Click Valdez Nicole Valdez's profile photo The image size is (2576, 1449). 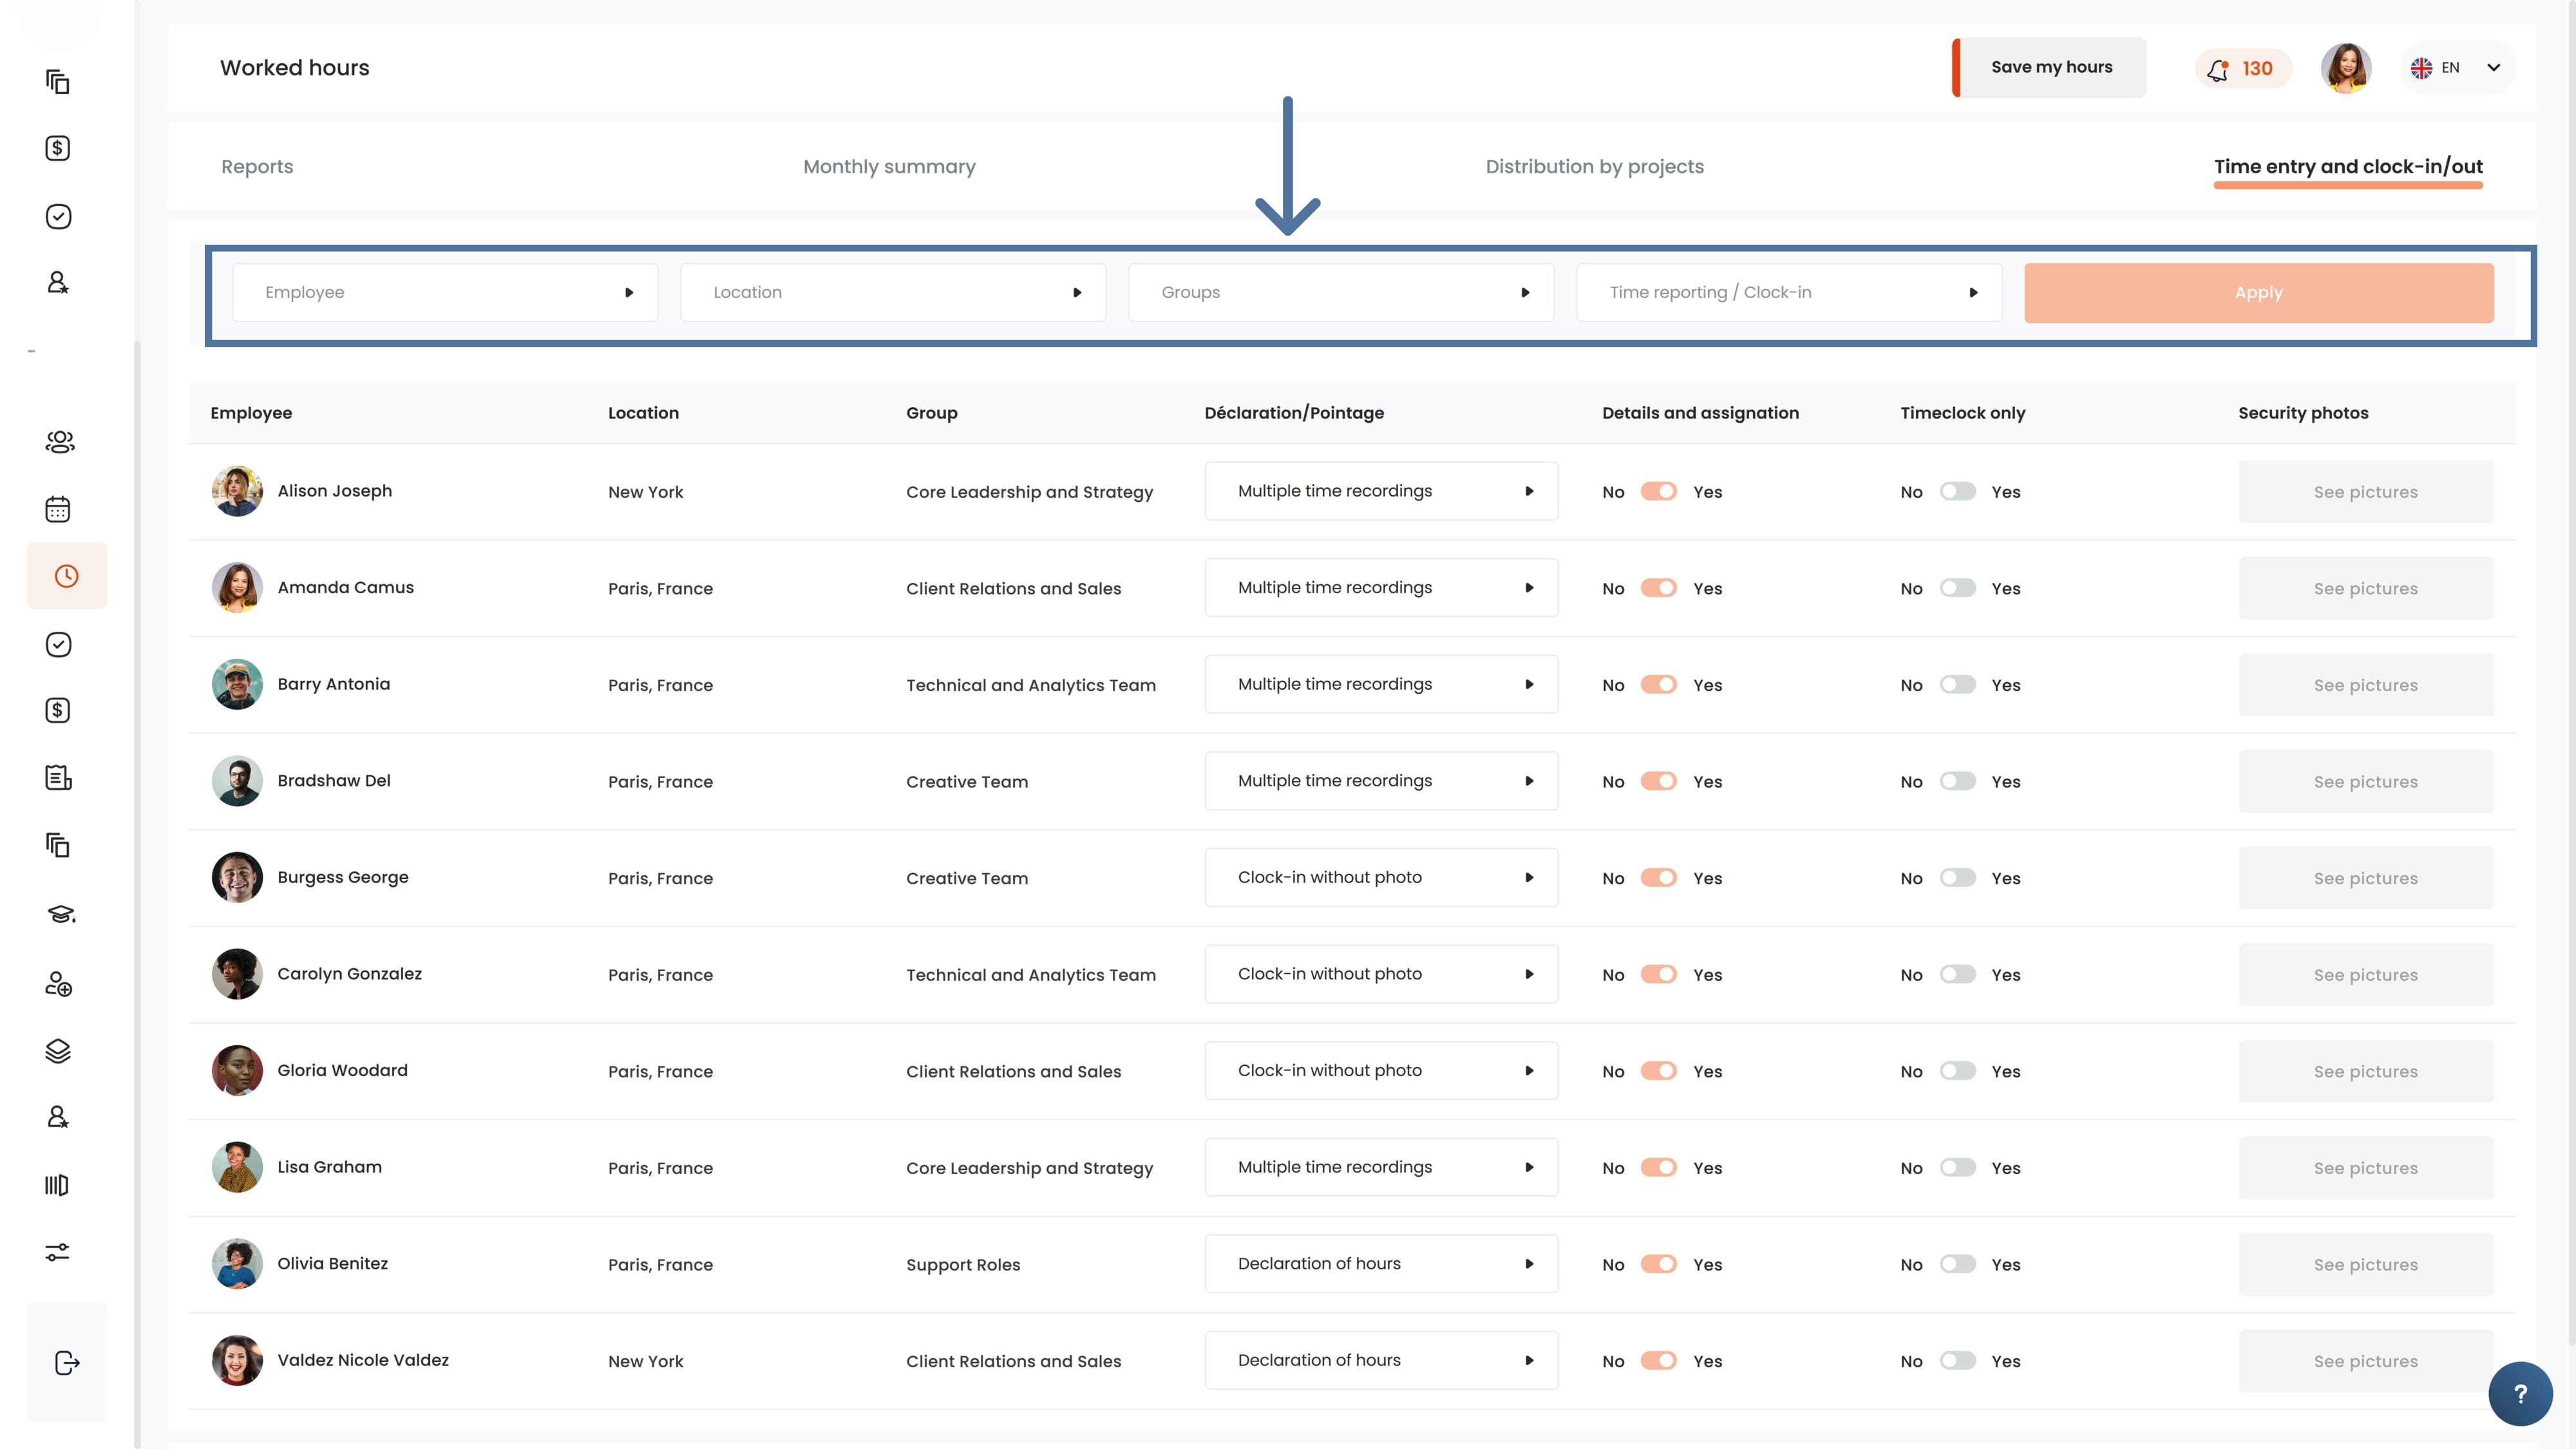point(237,1360)
